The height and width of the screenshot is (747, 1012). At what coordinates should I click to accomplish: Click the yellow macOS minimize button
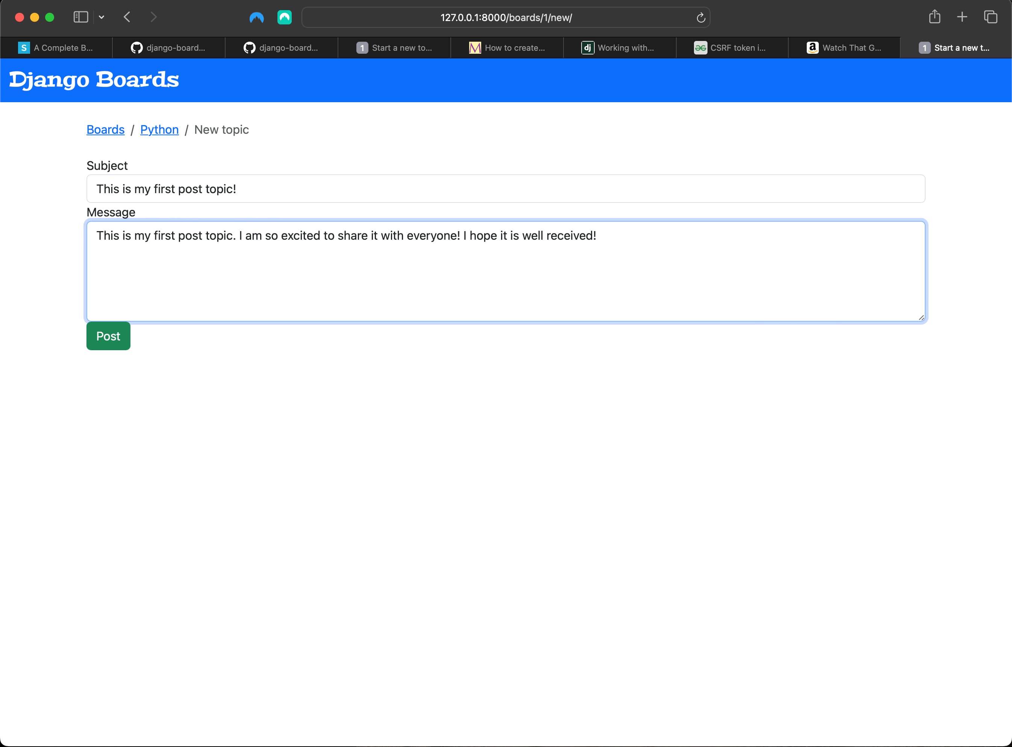click(x=34, y=17)
